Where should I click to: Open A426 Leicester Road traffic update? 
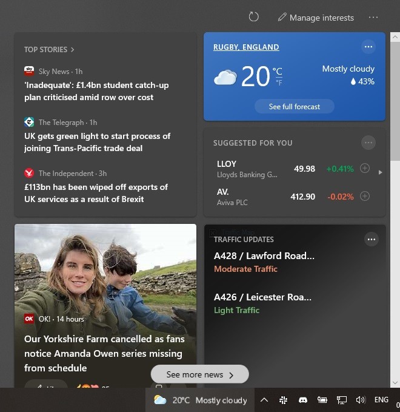point(263,297)
